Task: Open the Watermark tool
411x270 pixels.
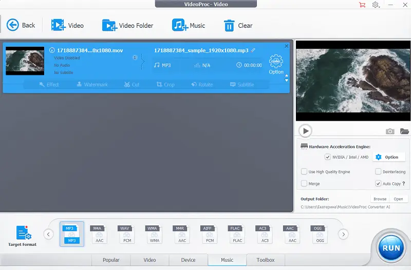Action: [92, 85]
